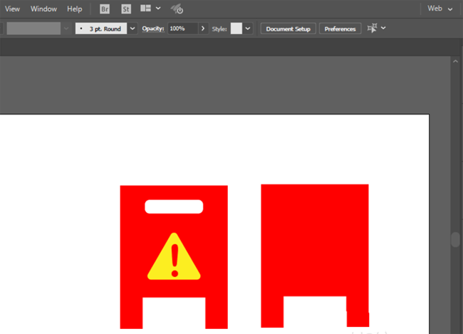The image size is (463, 334).
Task: Click the Opacity 100% input field
Action: click(182, 28)
